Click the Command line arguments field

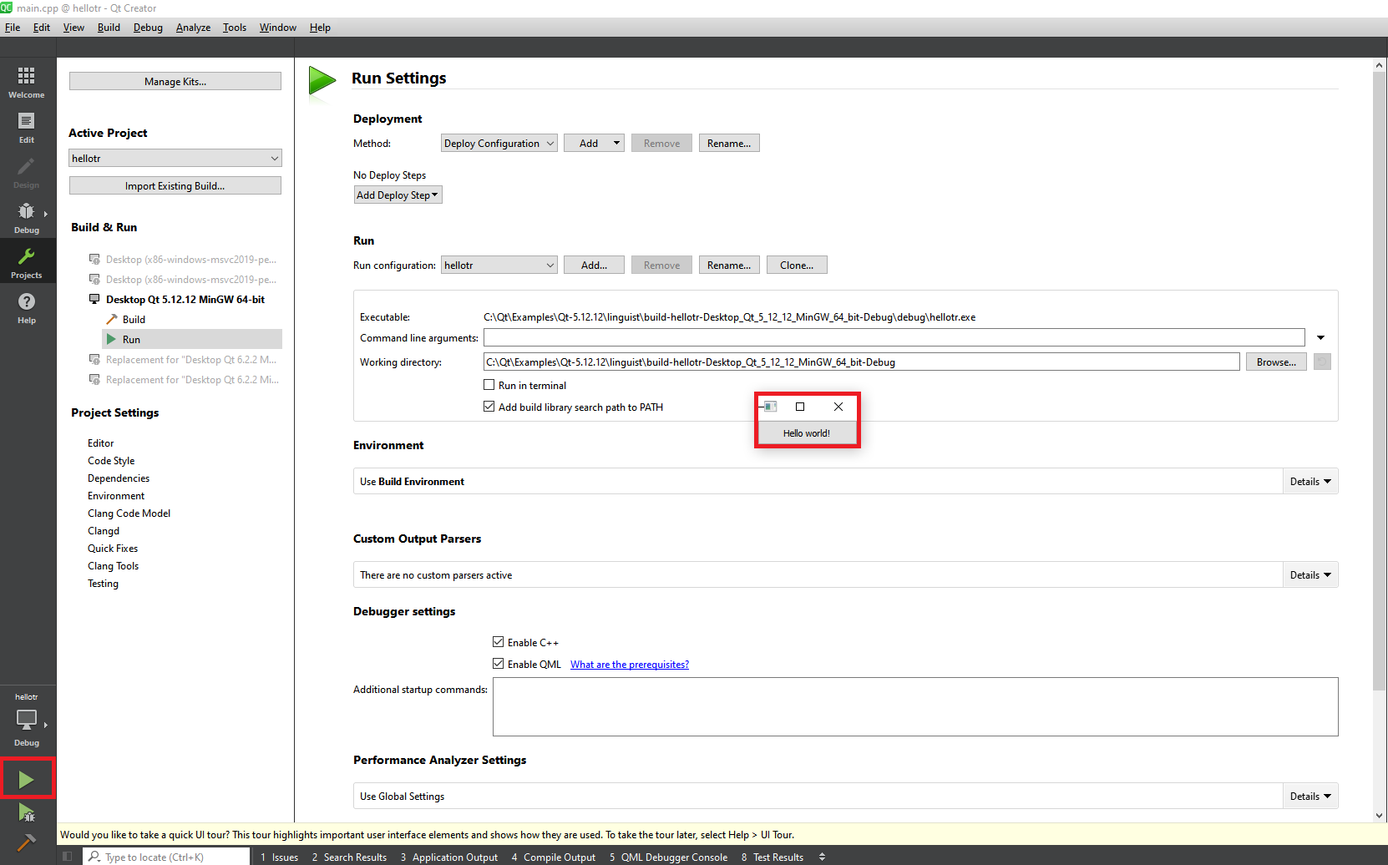[894, 337]
